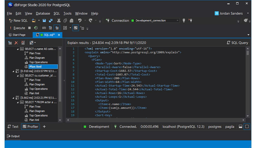Click the New SQL button
The image size is (256, 148).
[x=18, y=20]
